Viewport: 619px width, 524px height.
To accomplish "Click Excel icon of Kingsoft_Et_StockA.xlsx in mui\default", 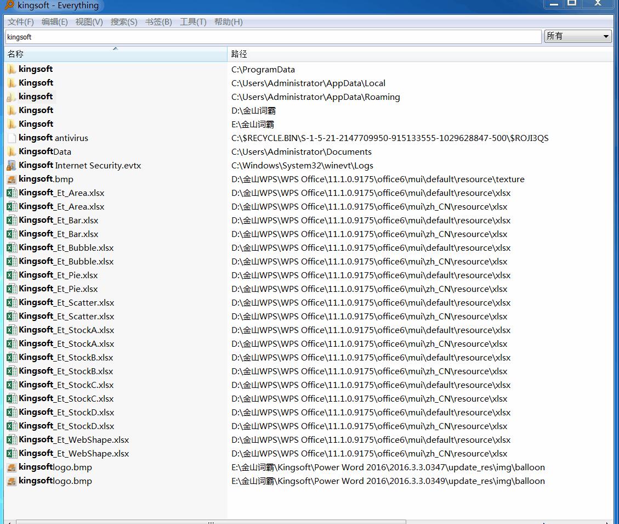I will (x=12, y=330).
